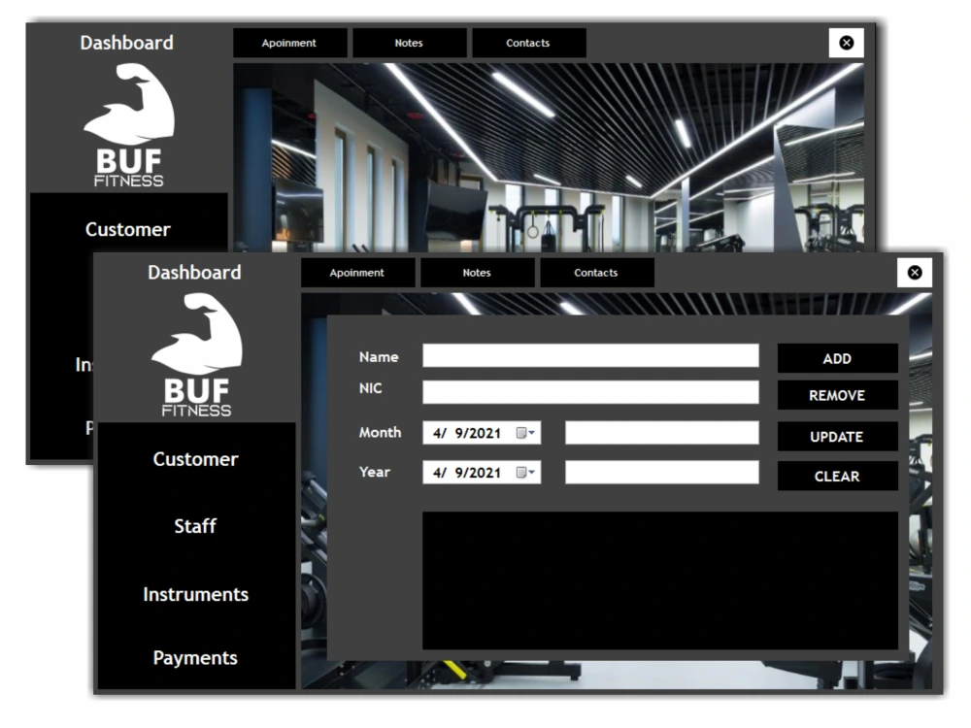Focus the text field beside Month date

click(x=662, y=433)
